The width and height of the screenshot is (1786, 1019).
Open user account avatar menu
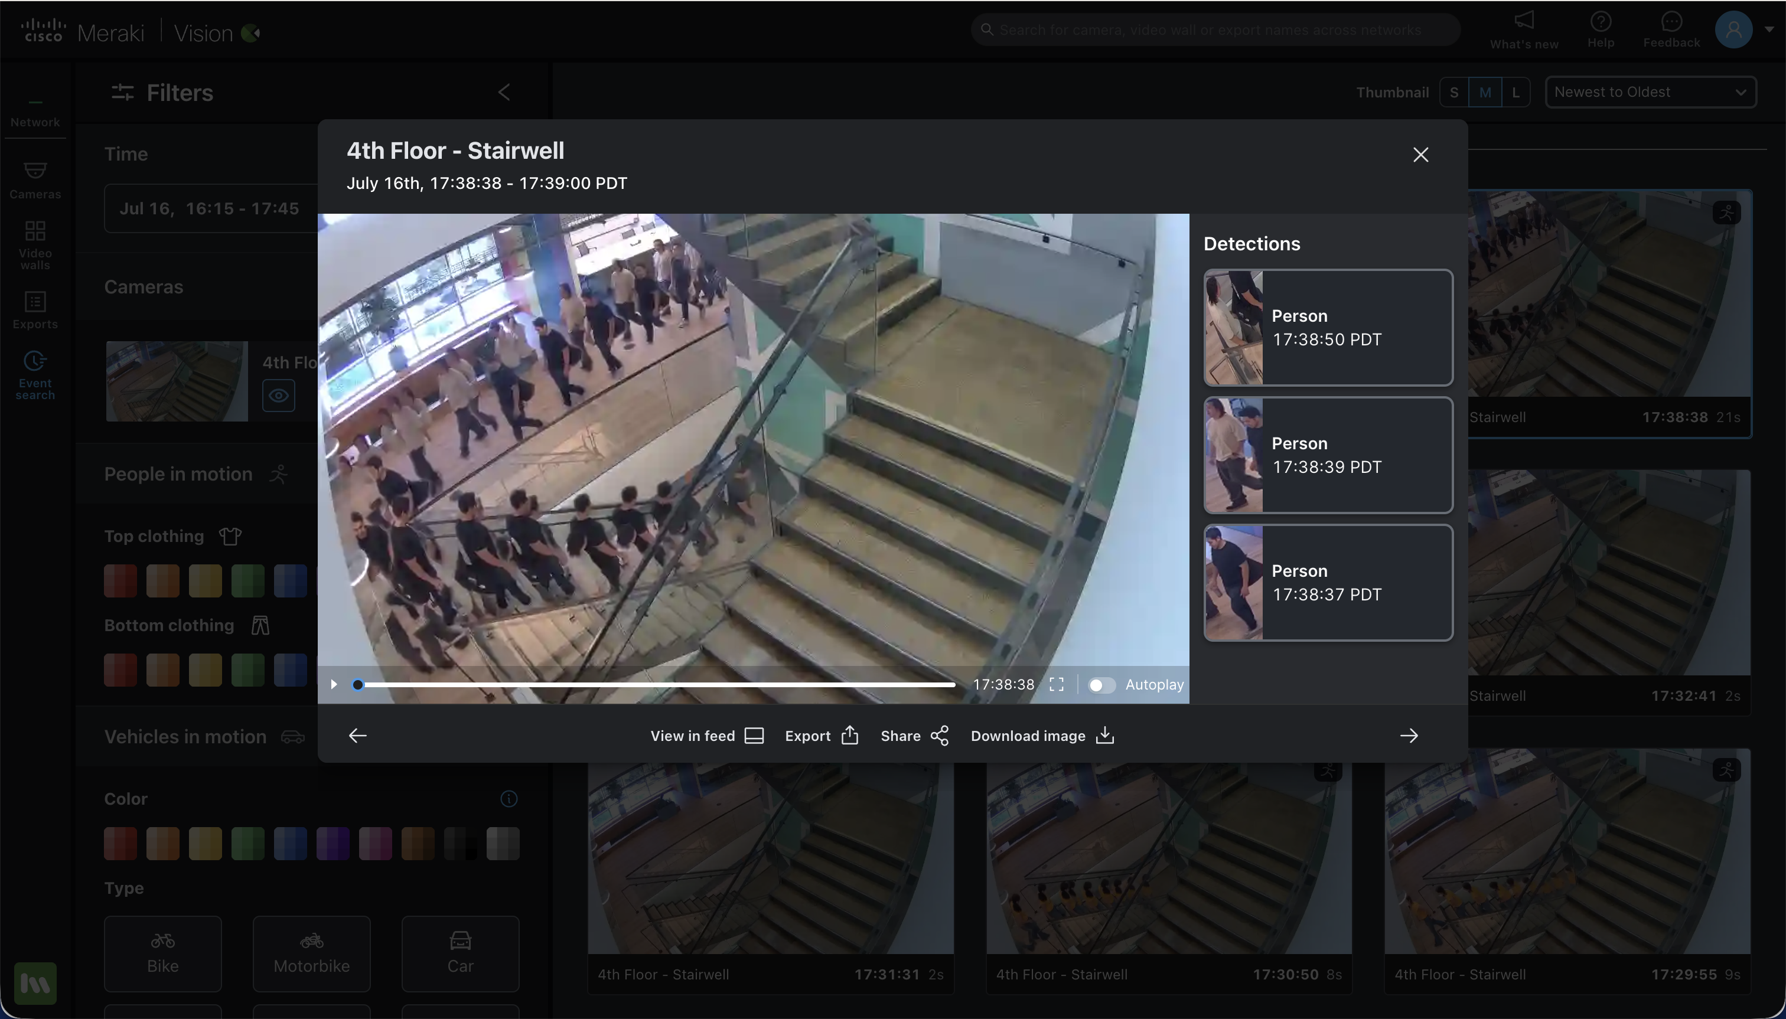[1733, 30]
